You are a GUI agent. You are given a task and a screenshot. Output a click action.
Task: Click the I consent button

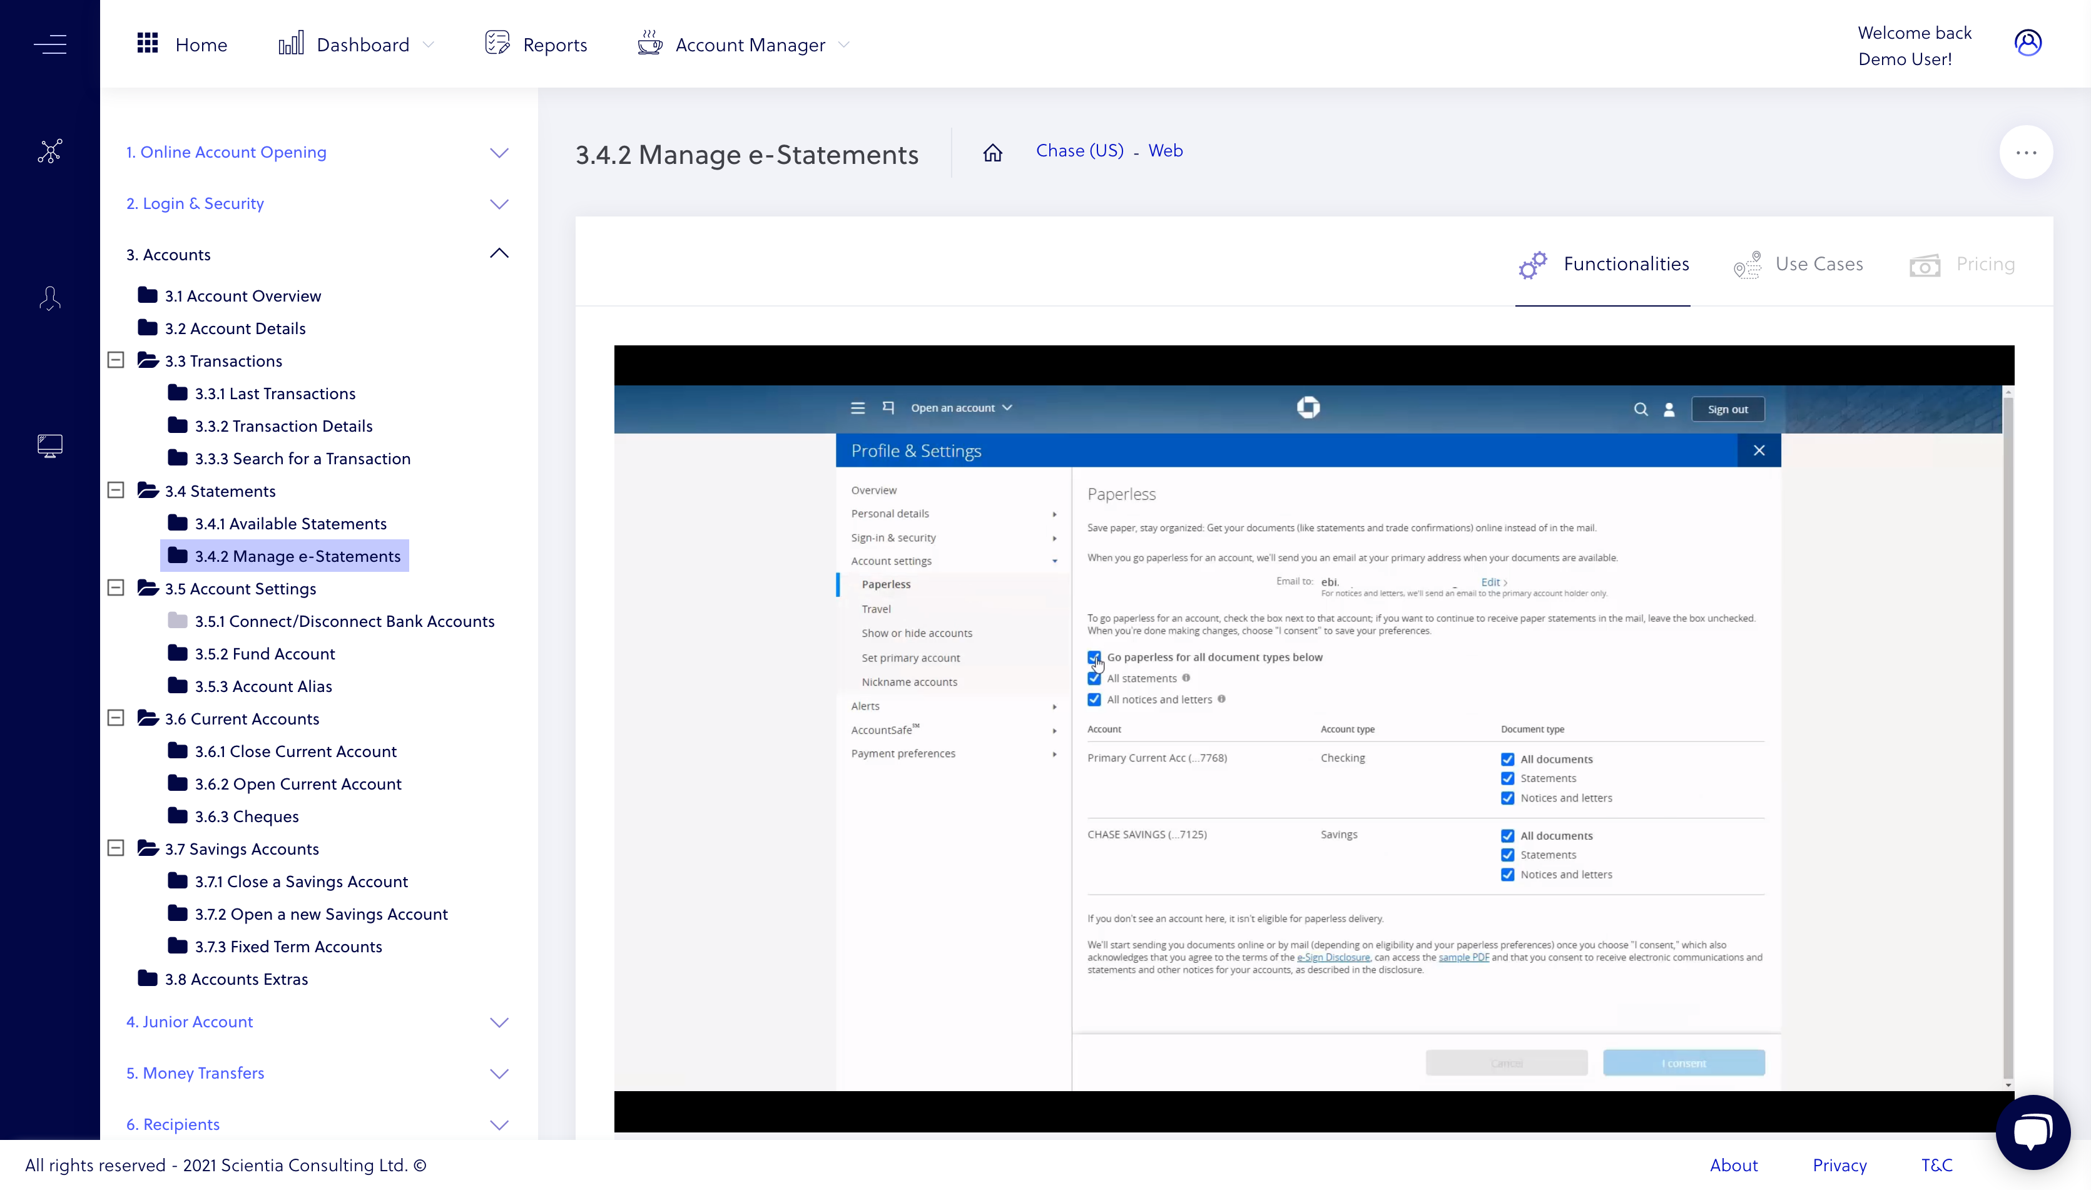pyautogui.click(x=1684, y=1064)
